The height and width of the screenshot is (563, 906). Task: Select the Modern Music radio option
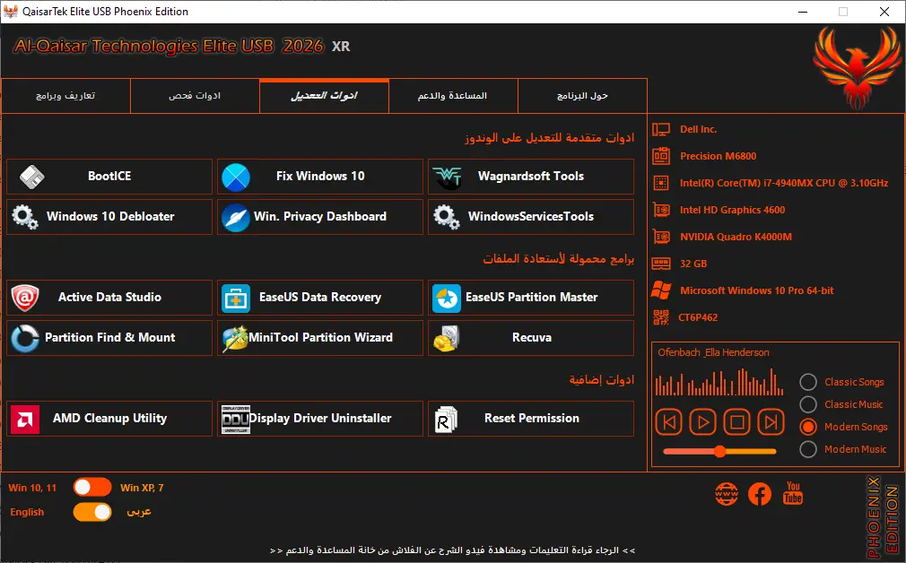(807, 448)
